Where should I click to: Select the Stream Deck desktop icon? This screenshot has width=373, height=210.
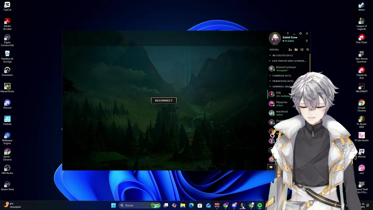7,186
